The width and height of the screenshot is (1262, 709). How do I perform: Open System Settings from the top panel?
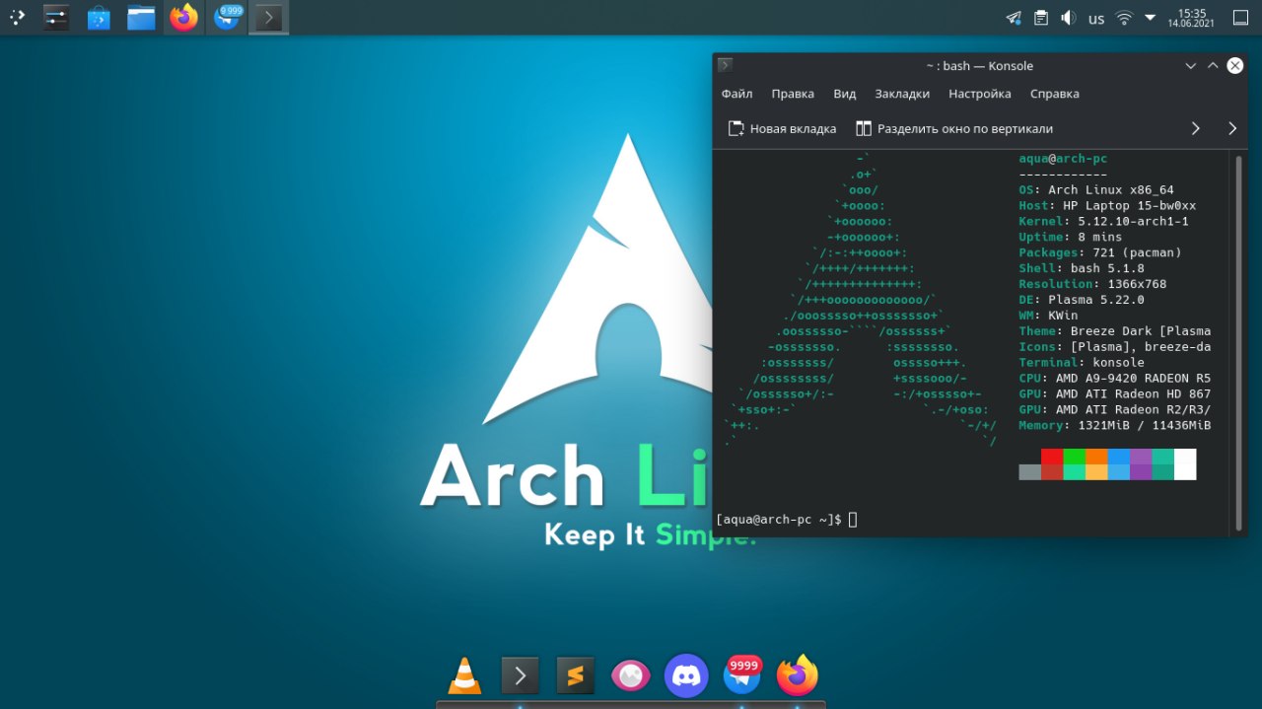tap(56, 18)
